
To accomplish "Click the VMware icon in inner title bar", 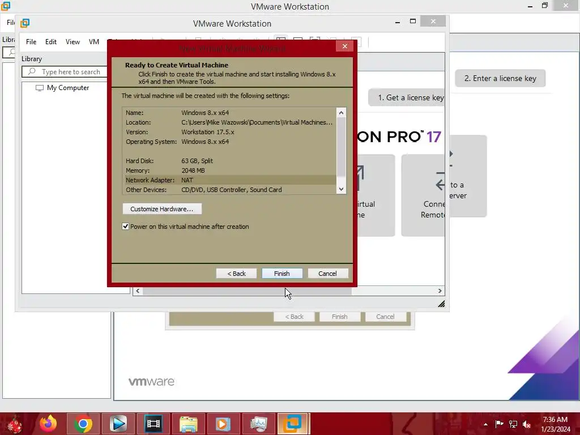I will tap(25, 23).
